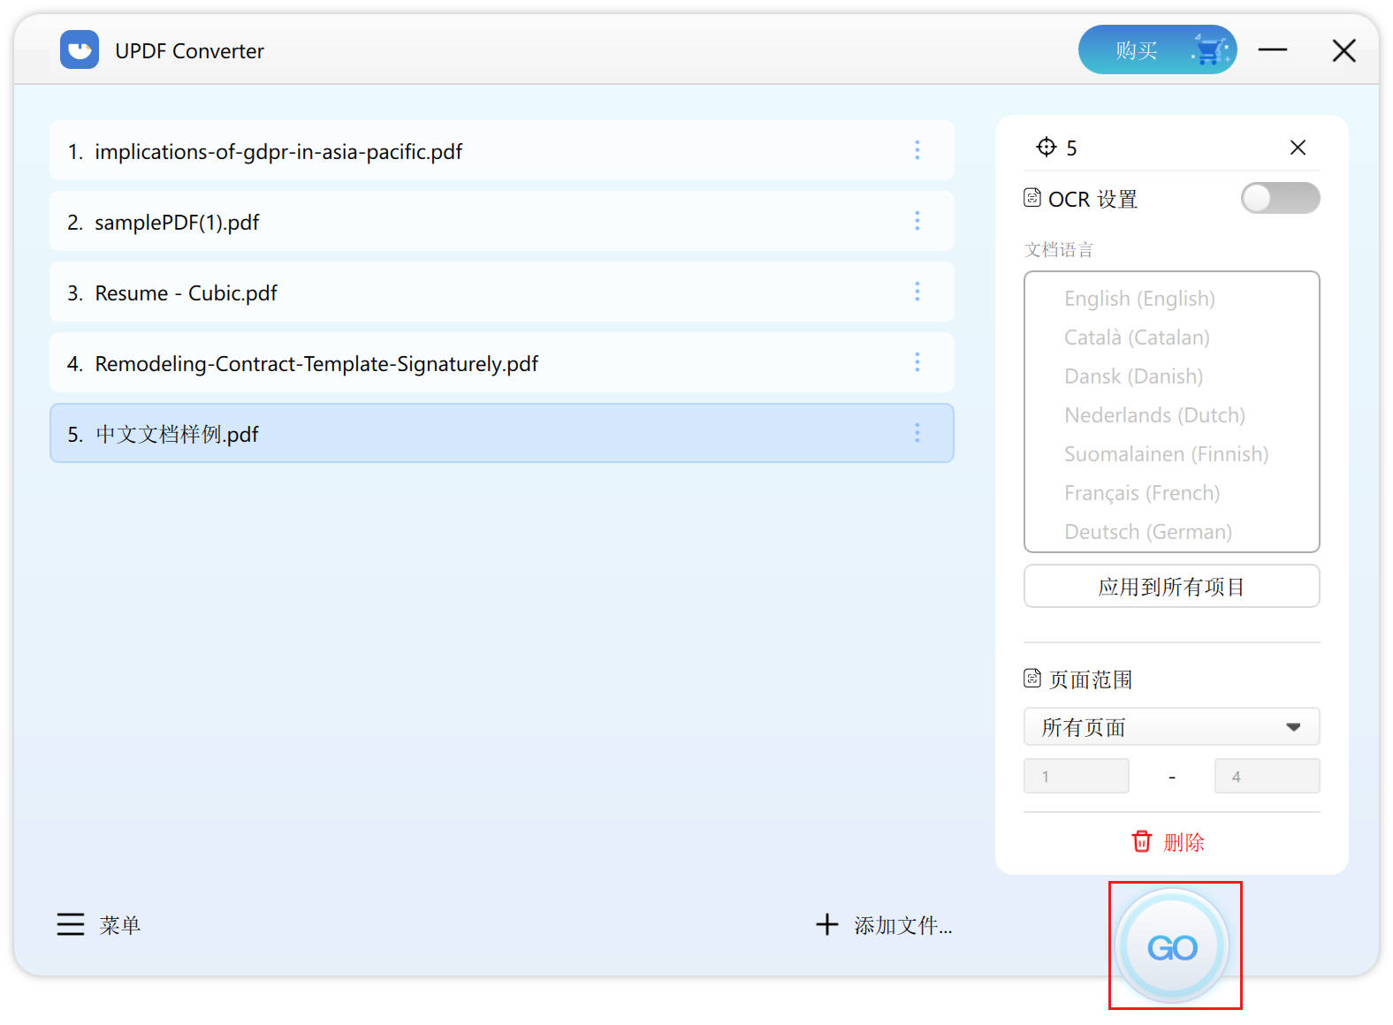Open the 菜单 menu label
The height and width of the screenshot is (1025, 1393).
(x=120, y=925)
